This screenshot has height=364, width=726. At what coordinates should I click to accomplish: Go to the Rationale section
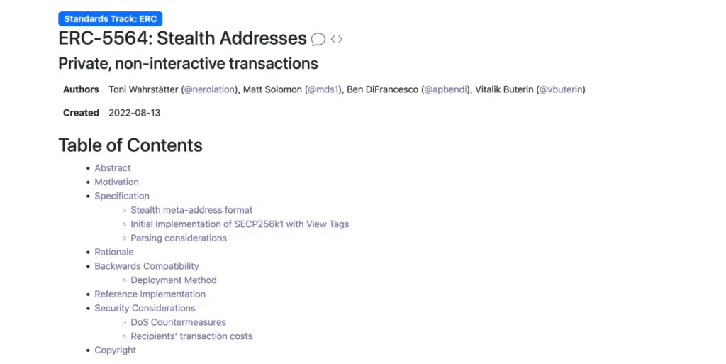(x=114, y=252)
